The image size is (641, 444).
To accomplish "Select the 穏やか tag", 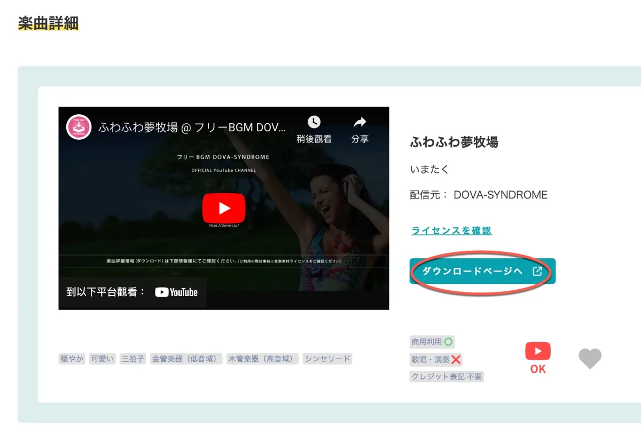I will click(72, 359).
